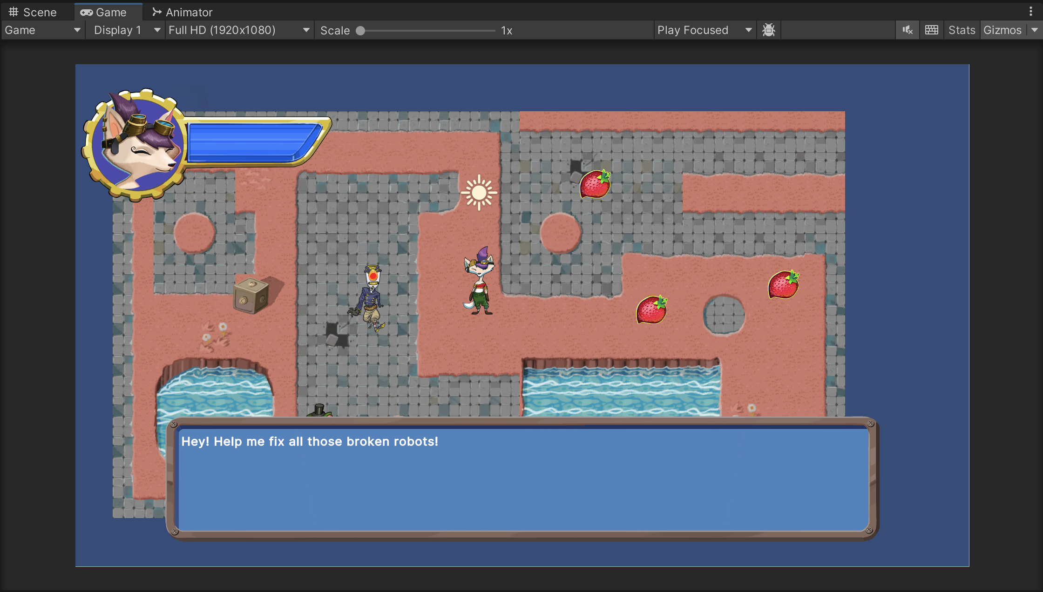Image resolution: width=1043 pixels, height=592 pixels.
Task: Toggle the Unity shortcuts keyboard icon
Action: (x=931, y=30)
